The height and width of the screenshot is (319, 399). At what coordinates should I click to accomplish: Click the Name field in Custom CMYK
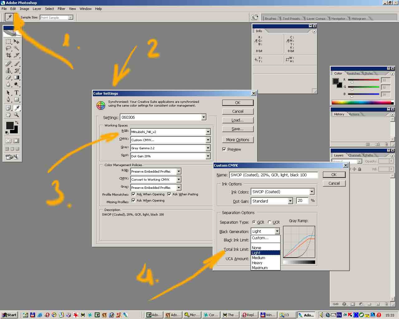click(273, 175)
